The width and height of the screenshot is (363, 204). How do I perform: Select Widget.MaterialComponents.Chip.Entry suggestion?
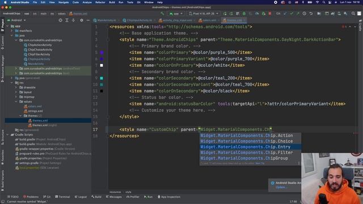click(250, 147)
